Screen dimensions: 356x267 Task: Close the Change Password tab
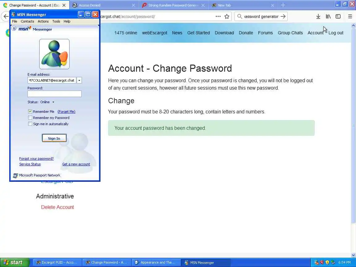[x=64, y=5]
